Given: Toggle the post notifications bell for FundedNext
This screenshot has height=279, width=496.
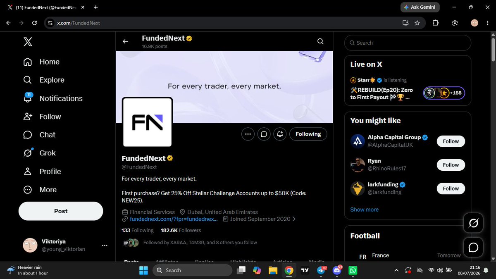Looking at the screenshot, I should coord(280,134).
